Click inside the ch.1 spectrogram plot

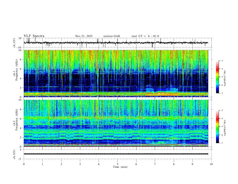116,73
